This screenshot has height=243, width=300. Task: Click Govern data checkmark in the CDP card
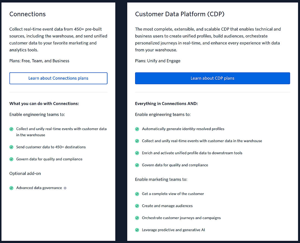click(x=137, y=165)
